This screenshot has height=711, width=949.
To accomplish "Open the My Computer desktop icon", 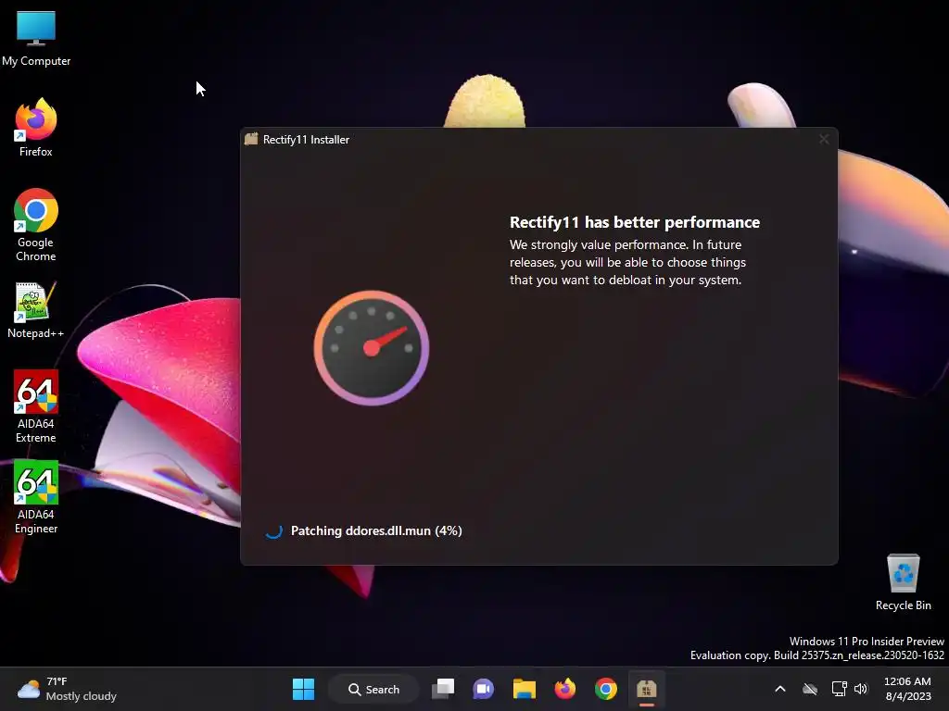I will [x=36, y=37].
